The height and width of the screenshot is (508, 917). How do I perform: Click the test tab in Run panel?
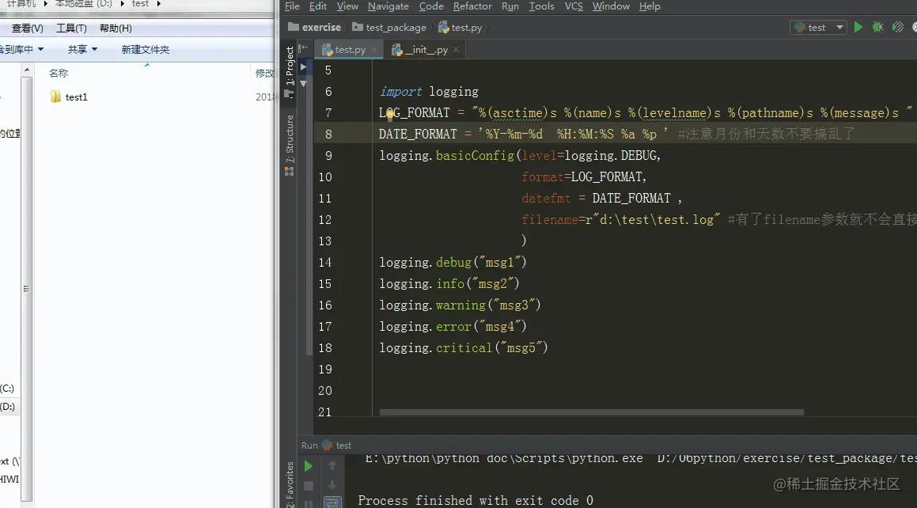tap(337, 445)
